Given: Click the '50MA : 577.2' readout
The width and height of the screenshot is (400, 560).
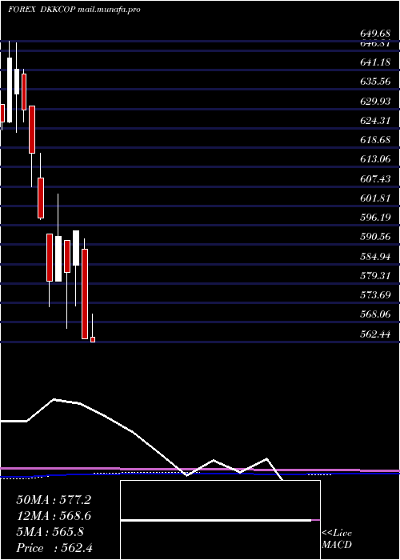Looking at the screenshot, I should (x=54, y=500).
